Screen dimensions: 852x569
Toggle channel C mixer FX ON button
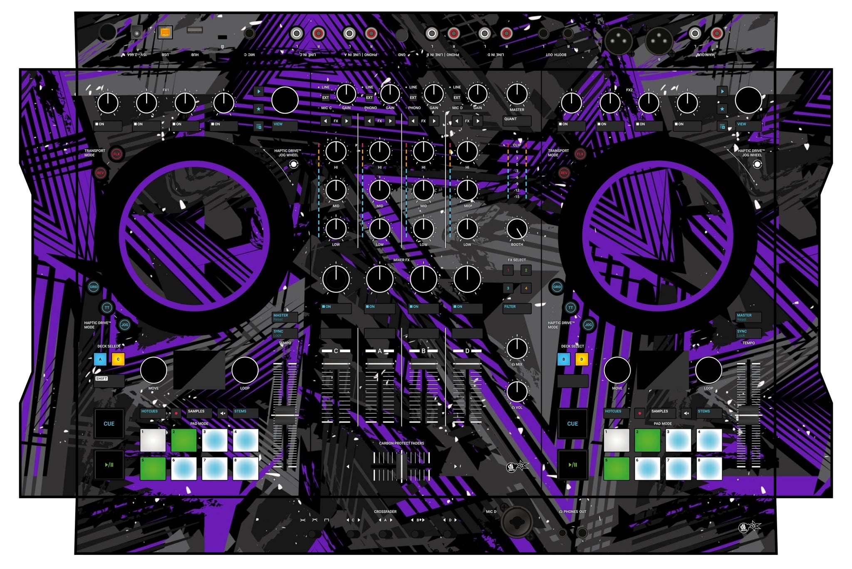coord(336,309)
